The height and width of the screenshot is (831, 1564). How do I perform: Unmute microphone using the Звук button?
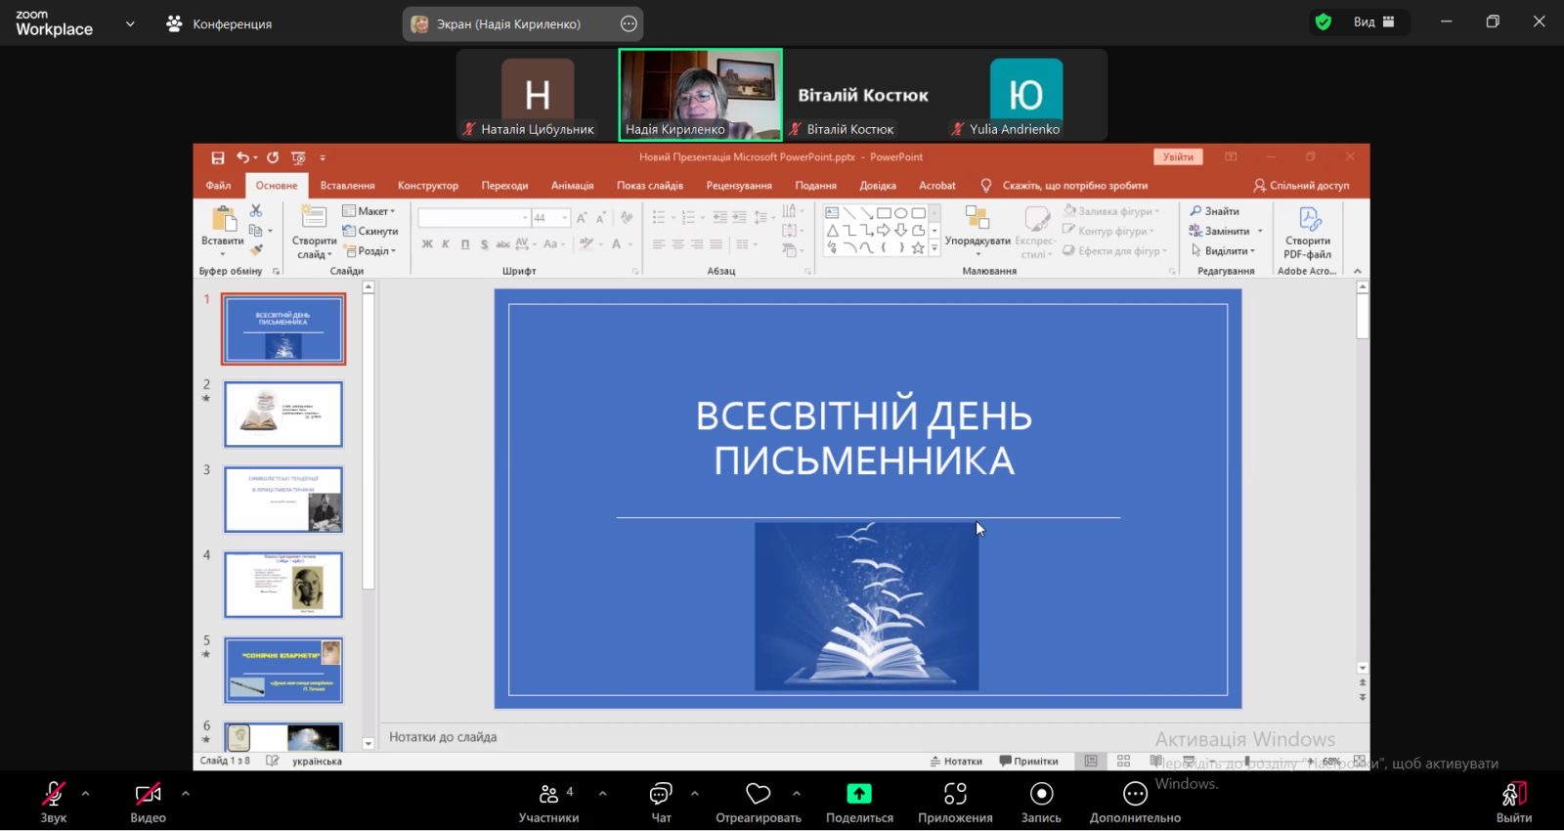[x=54, y=794]
